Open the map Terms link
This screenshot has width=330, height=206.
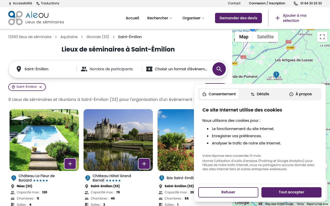click(x=300, y=204)
